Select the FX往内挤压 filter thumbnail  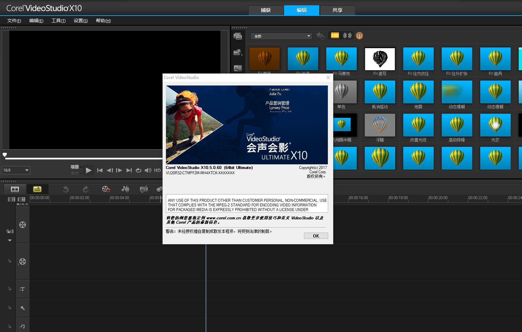[418, 59]
